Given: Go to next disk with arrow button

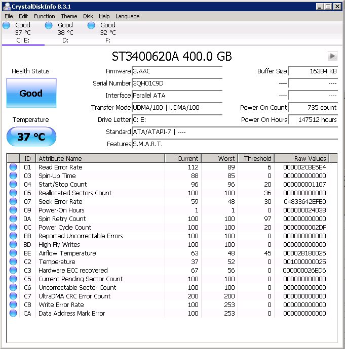Looking at the screenshot, I should click(332, 56).
